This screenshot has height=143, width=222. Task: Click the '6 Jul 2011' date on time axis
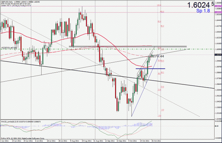[x=39, y=141]
